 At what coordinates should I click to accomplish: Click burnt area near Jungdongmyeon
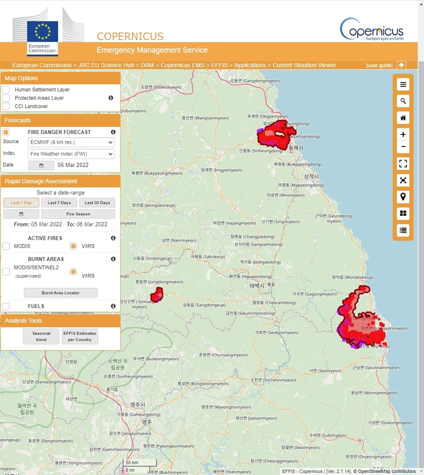pyautogui.click(x=157, y=295)
